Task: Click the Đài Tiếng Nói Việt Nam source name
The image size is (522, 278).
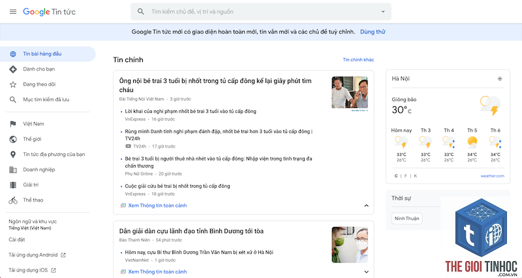Action: pos(142,99)
